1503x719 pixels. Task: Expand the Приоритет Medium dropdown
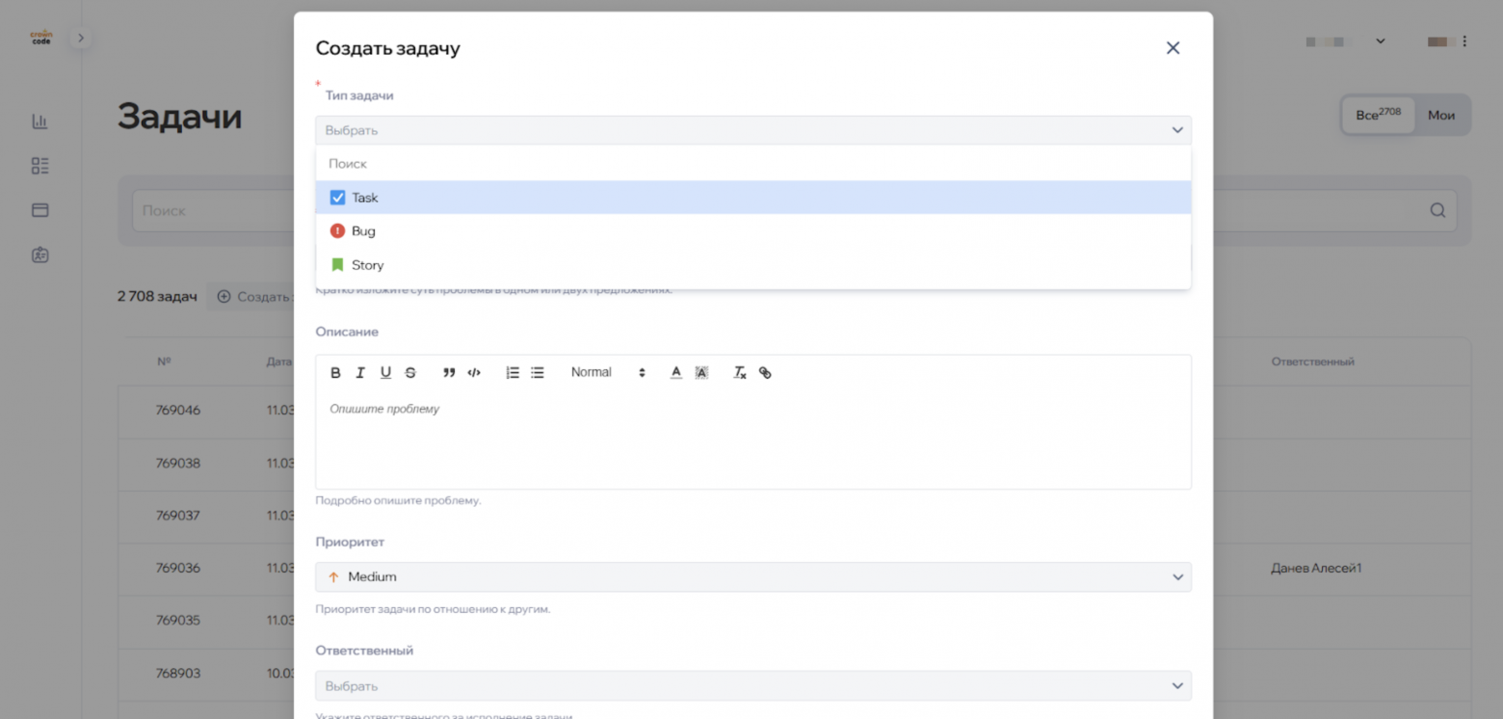tap(752, 577)
